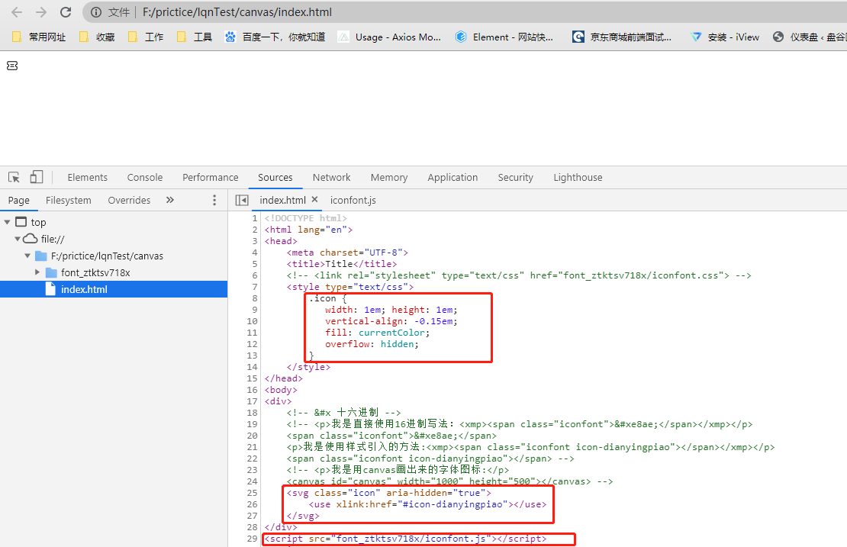Select the Sources panel tab
The height and width of the screenshot is (547, 847).
point(275,177)
